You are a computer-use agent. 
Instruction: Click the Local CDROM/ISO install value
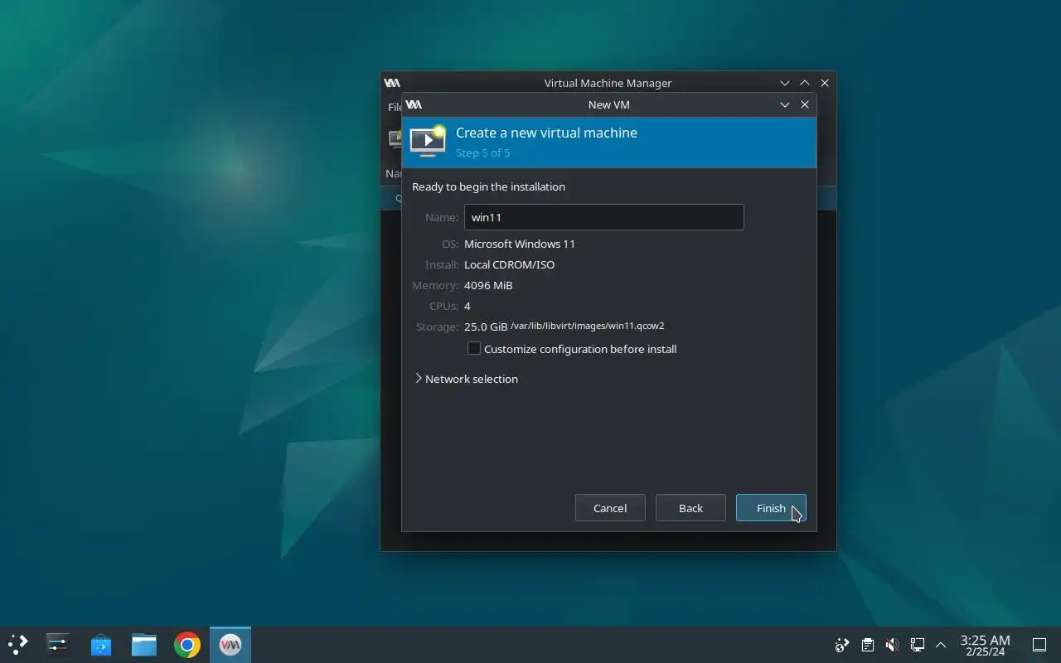pos(510,264)
